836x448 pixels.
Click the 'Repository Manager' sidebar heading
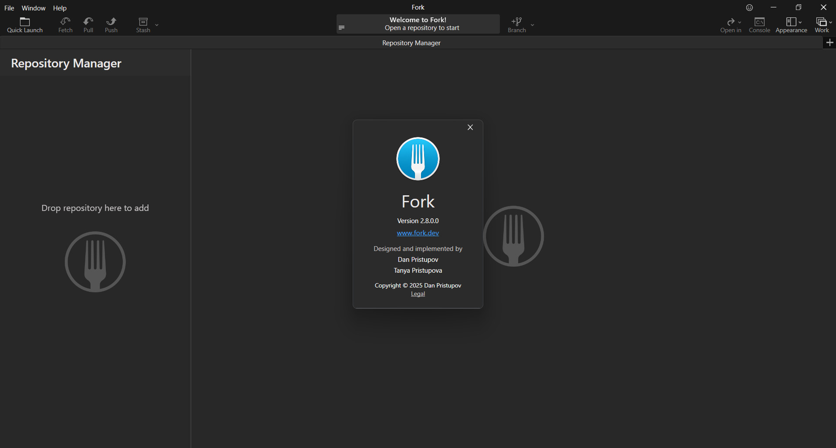pyautogui.click(x=66, y=64)
